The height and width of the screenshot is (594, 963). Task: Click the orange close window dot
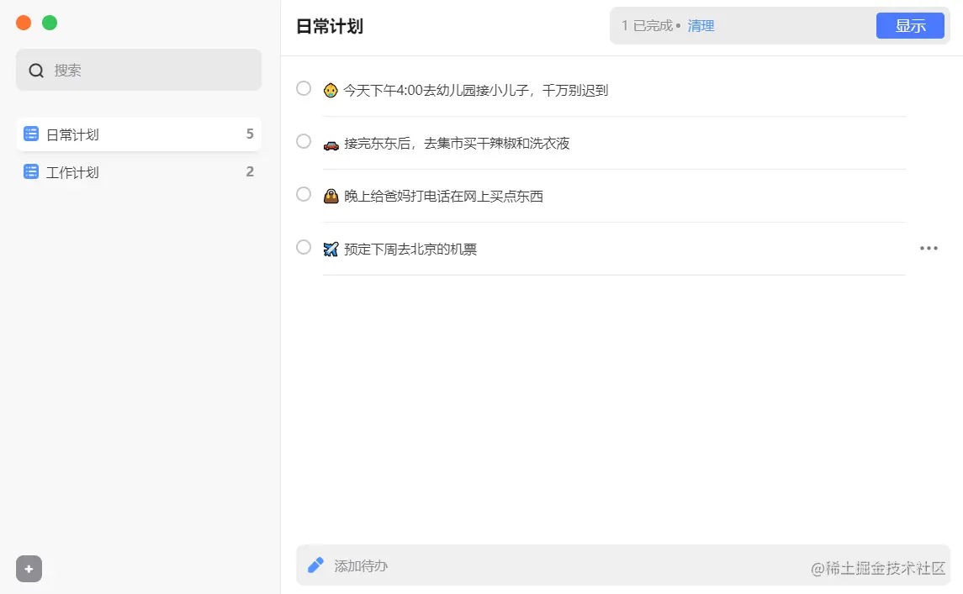[x=24, y=23]
